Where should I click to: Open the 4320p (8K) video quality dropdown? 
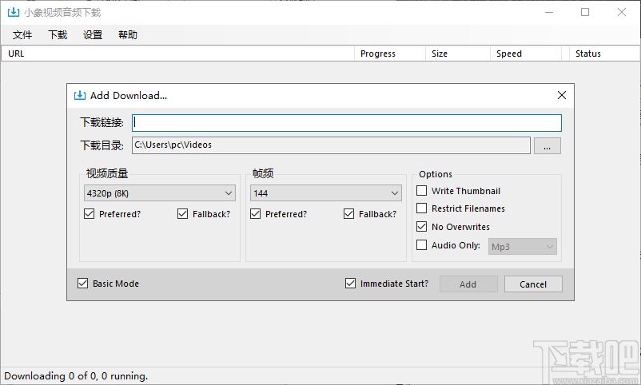[x=159, y=193]
